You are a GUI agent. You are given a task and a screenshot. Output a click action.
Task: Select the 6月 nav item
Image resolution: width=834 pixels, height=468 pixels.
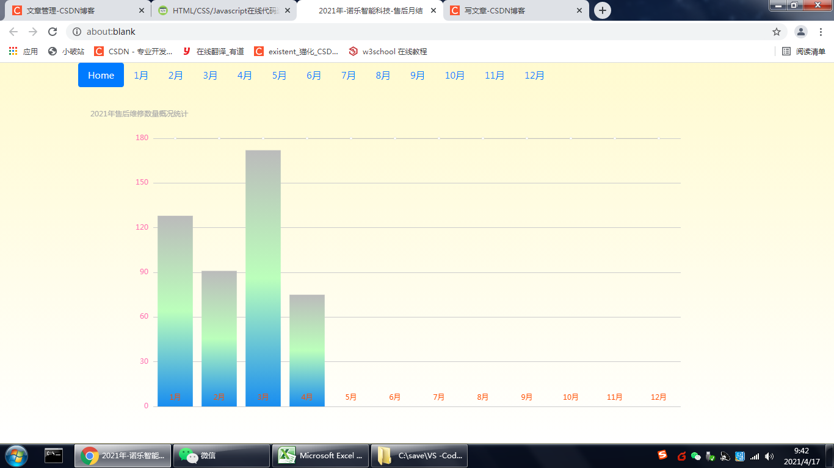point(314,75)
